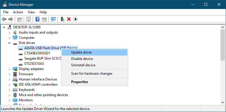Collapse the Disk drives category

[x=10, y=43]
